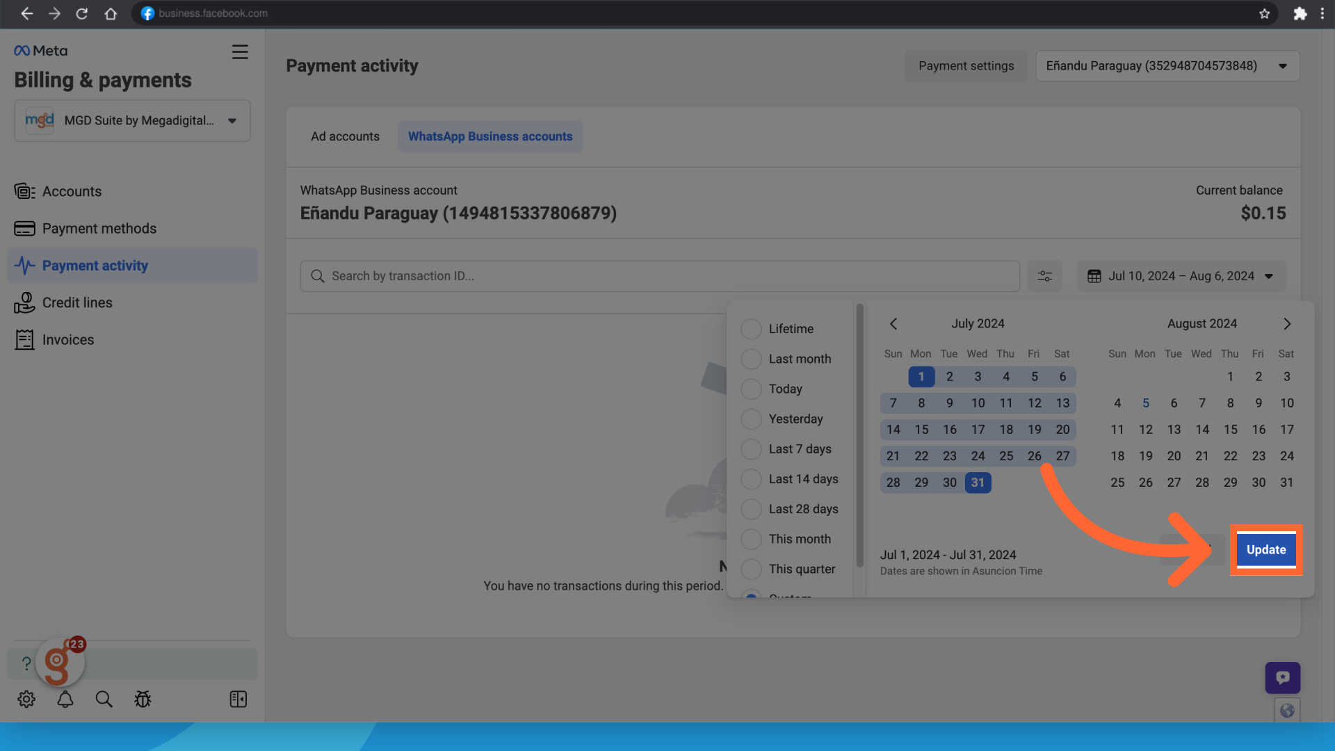Viewport: 1335px width, 751px height.
Task: Toggle the sidebar collapse panel icon
Action: tap(238, 699)
